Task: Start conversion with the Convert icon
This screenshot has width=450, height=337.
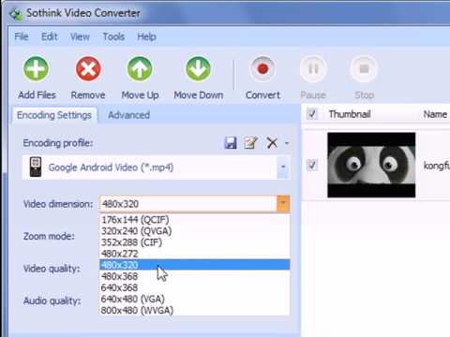Action: tap(262, 68)
